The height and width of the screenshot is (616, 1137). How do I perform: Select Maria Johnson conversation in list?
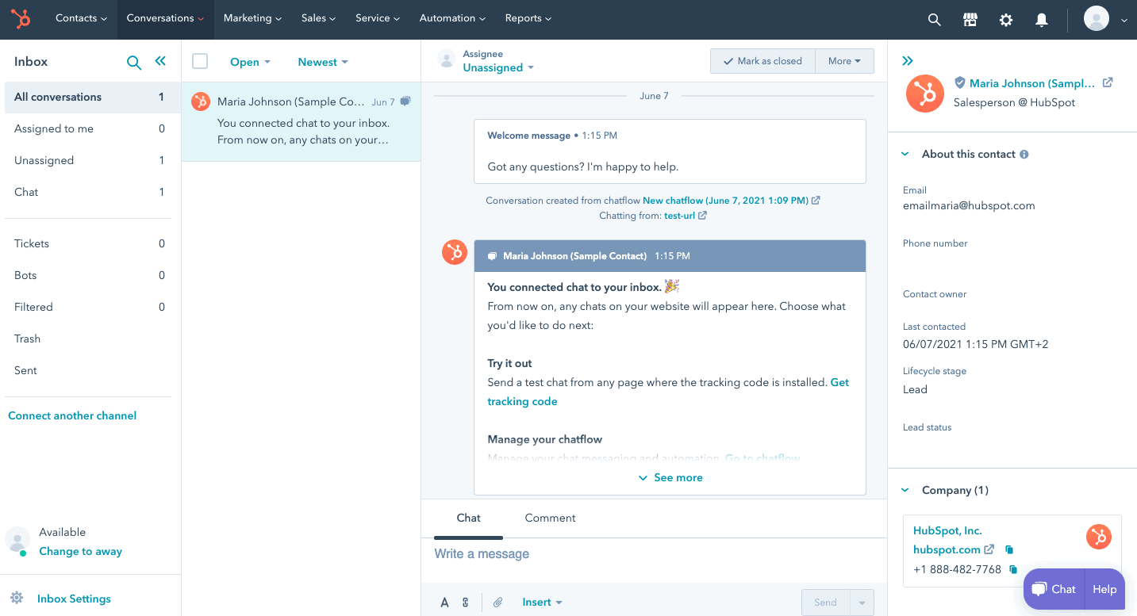tap(301, 121)
